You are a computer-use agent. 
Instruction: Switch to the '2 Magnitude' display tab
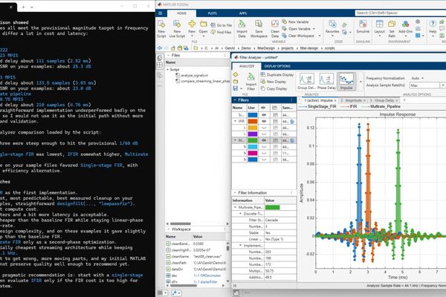point(352,100)
